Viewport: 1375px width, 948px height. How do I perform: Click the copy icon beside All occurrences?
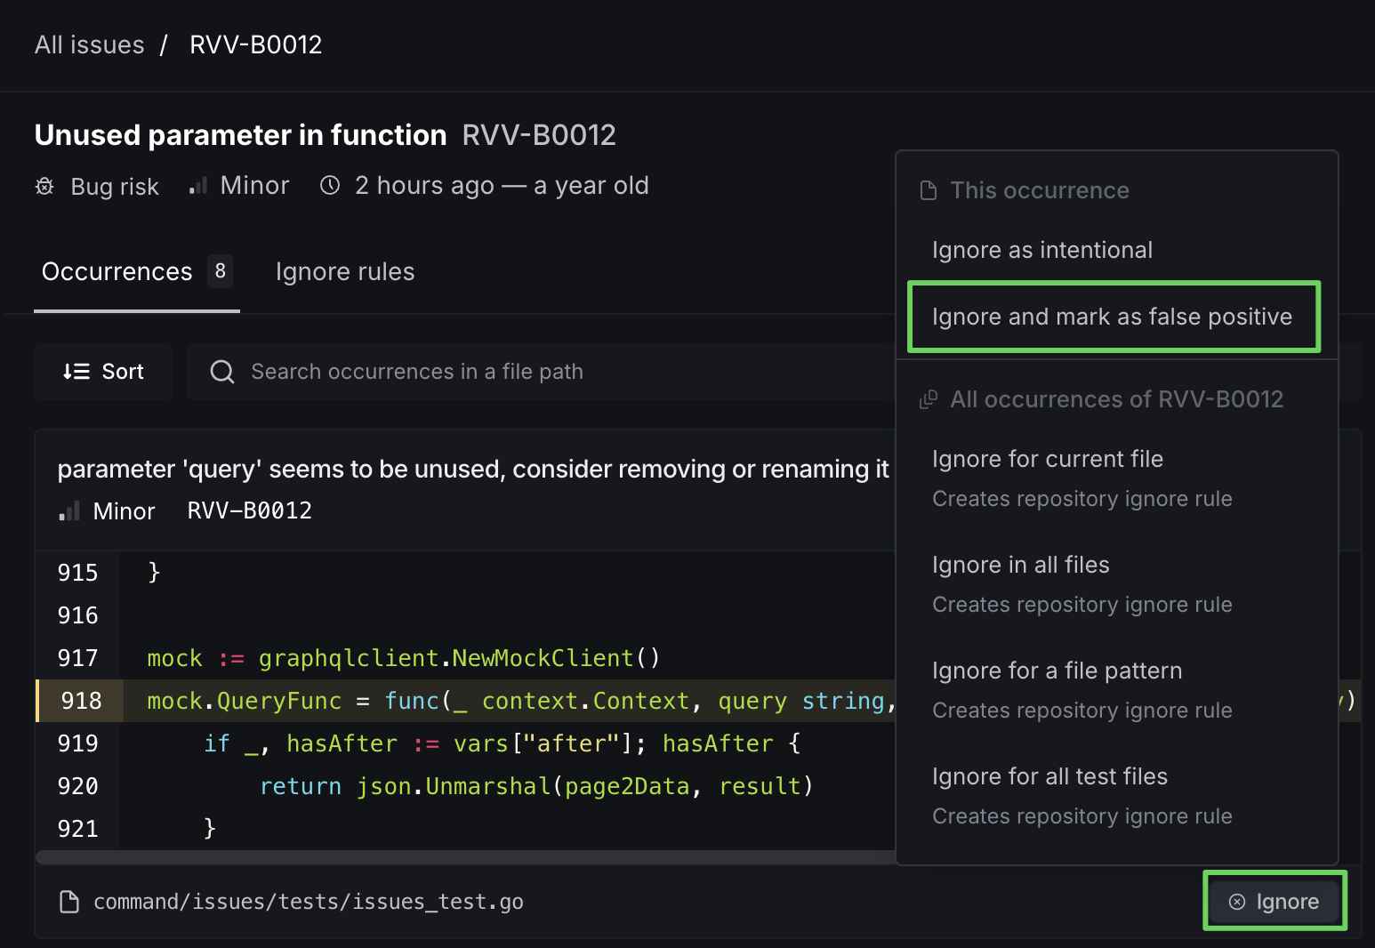coord(929,399)
